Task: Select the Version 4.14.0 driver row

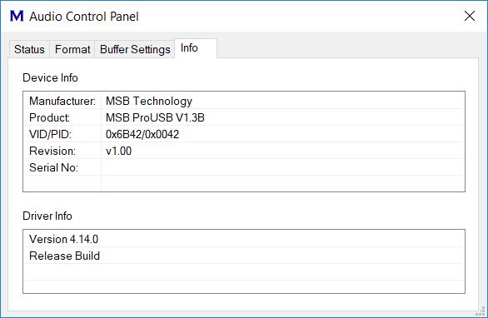Action: [244, 239]
